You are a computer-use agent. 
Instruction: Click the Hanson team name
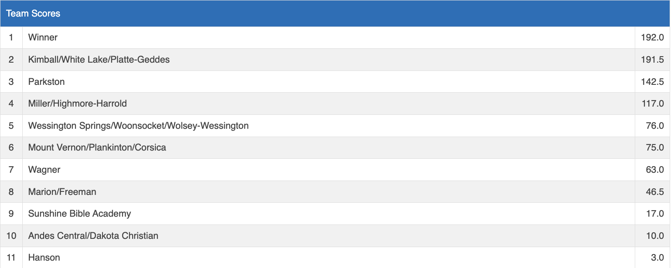point(44,258)
